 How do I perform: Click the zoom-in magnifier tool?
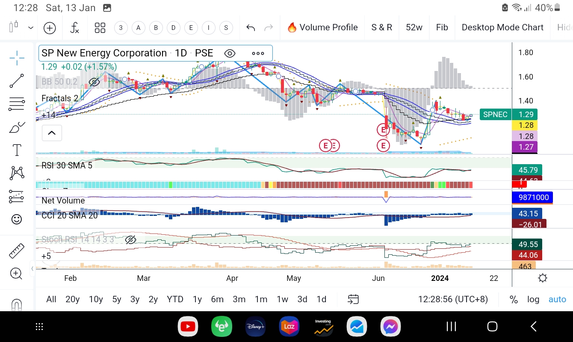click(x=17, y=273)
